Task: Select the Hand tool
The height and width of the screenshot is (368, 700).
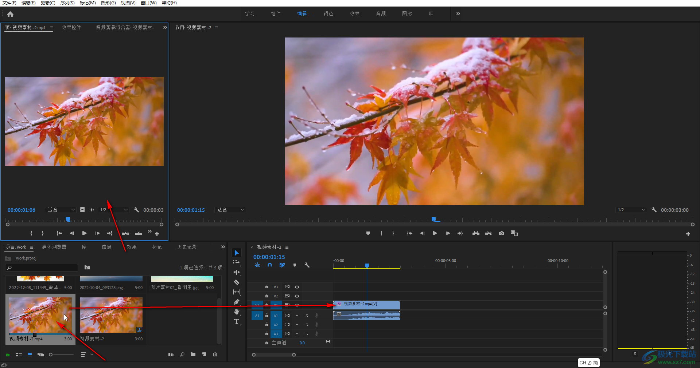Action: pos(237,312)
